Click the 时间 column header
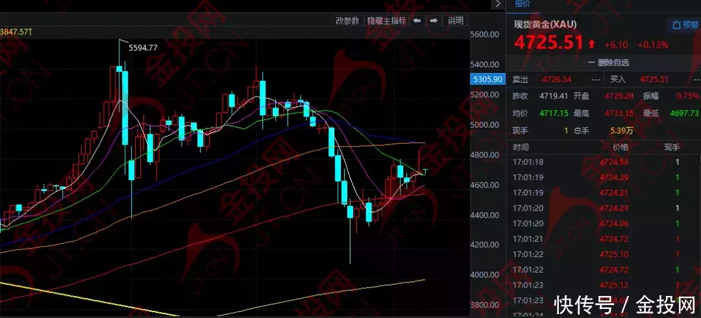701x318 pixels. tap(521, 147)
